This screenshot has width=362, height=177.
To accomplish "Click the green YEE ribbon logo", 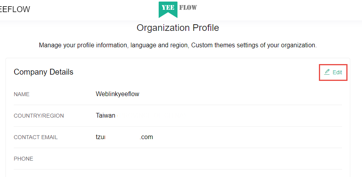I will pyautogui.click(x=168, y=10).
